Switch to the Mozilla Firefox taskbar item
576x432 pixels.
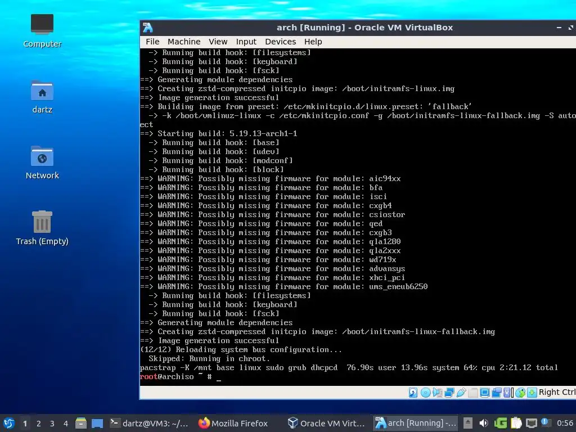[x=233, y=424]
